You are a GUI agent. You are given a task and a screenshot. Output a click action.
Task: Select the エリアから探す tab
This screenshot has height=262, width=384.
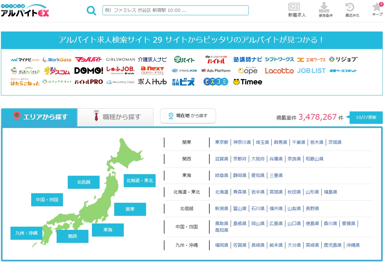click(39, 117)
